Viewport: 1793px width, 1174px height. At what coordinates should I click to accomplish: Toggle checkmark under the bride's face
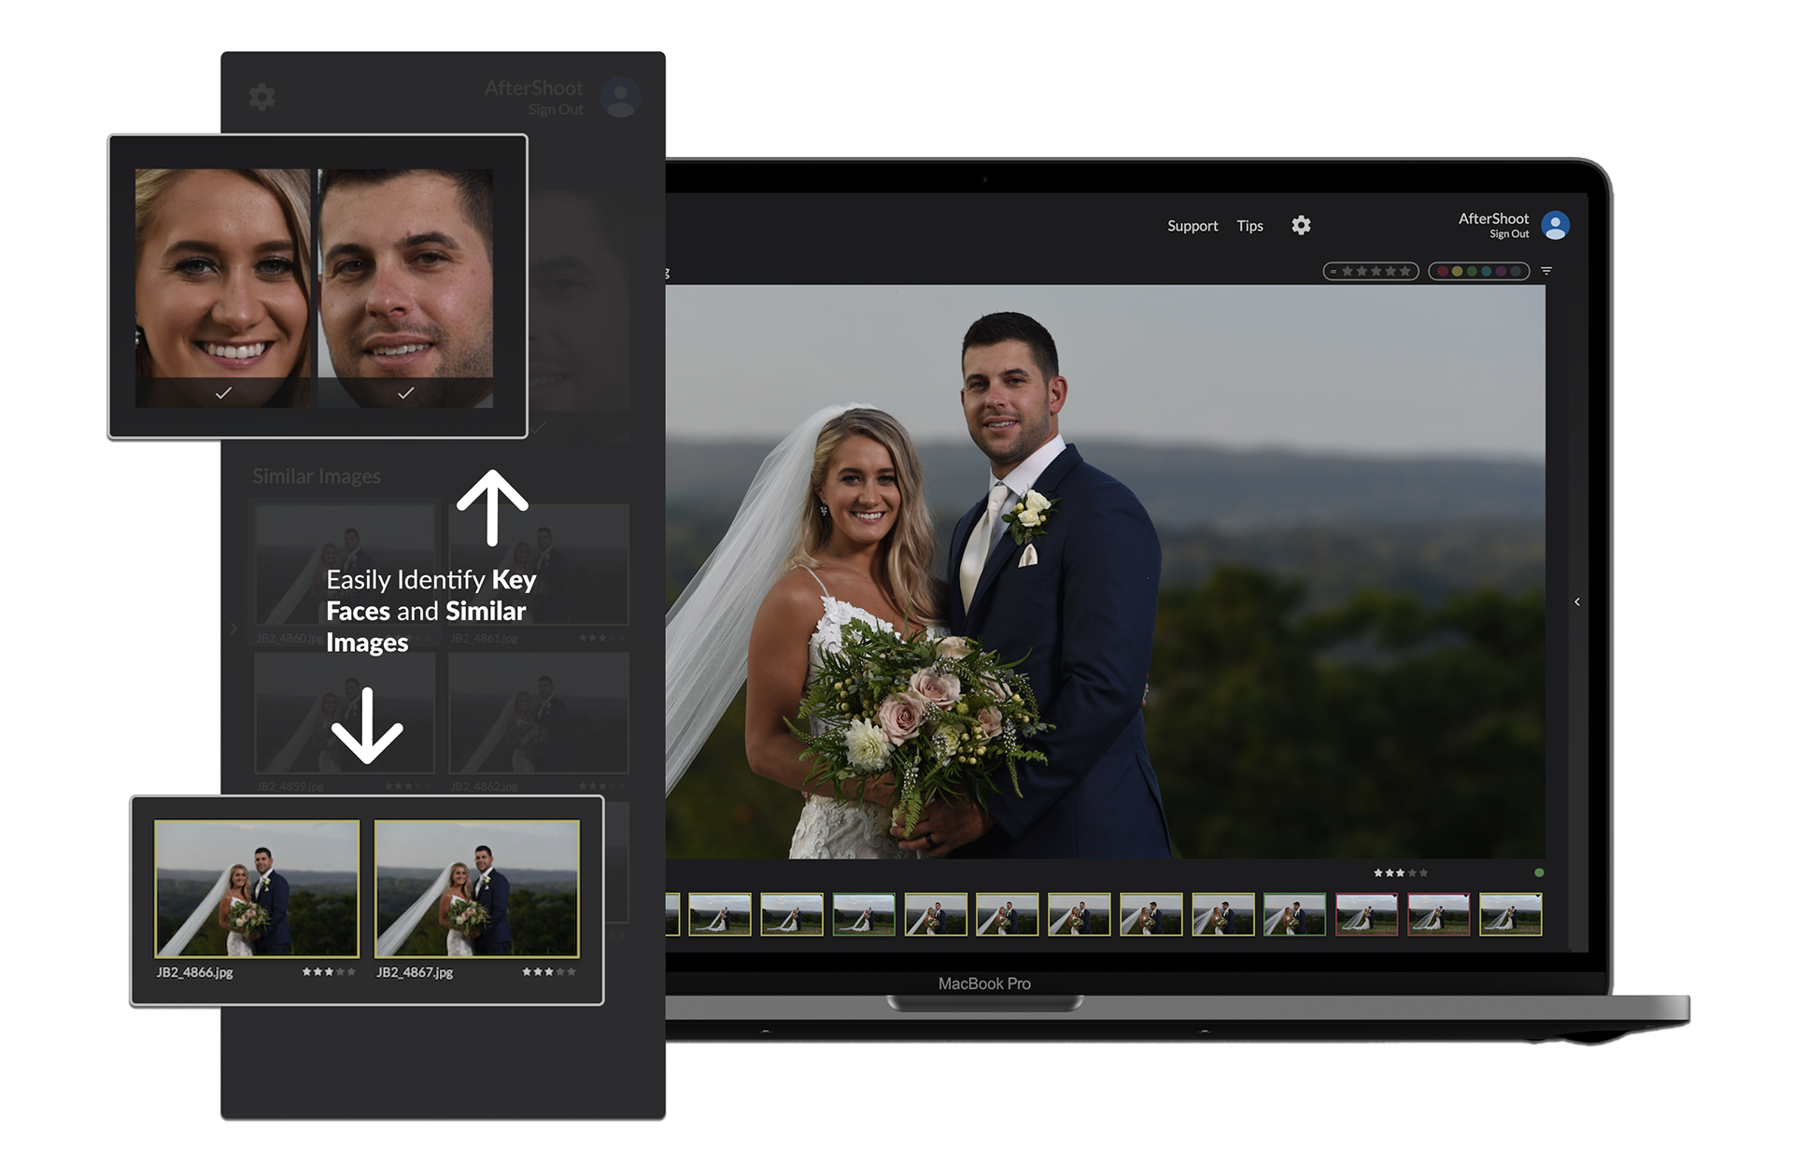tap(223, 393)
